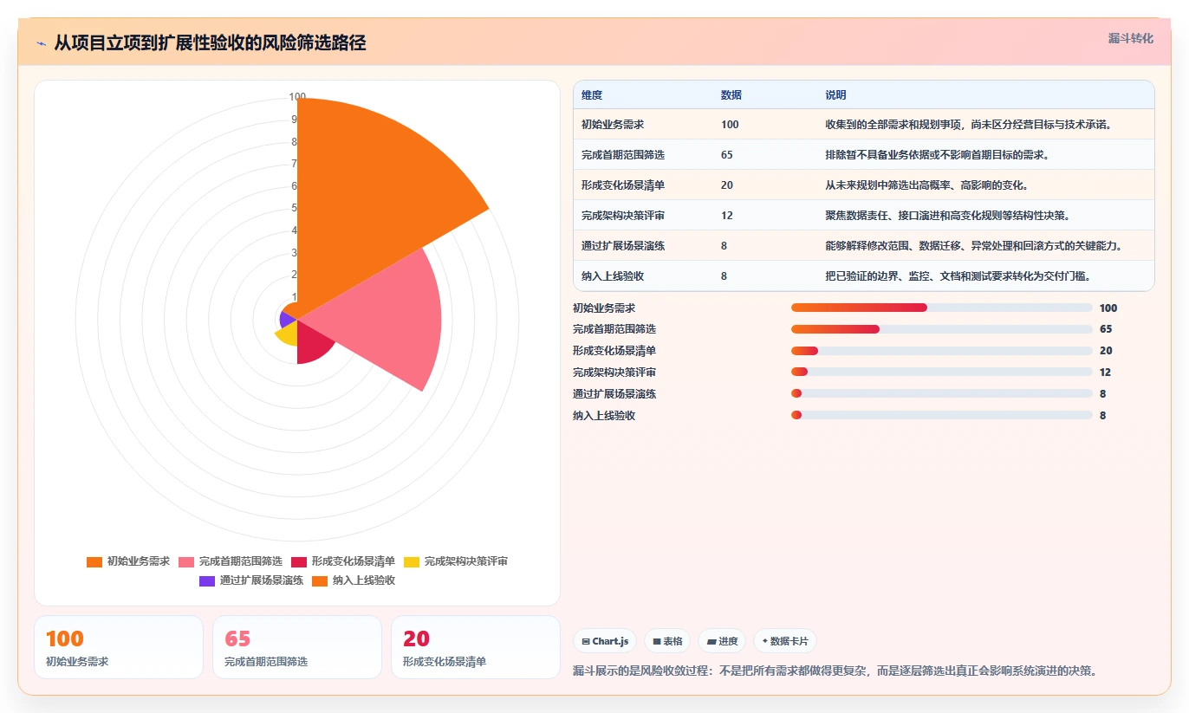Click the yellow polar chart segment
1189x713 pixels.
pos(289,333)
